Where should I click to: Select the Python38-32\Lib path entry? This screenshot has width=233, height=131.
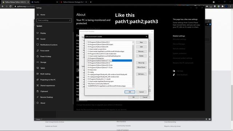tap(110, 65)
